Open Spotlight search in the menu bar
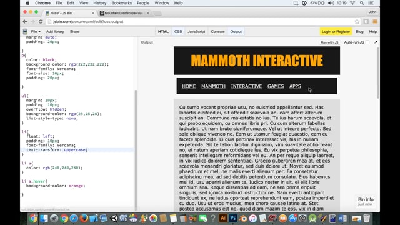400x225 pixels. 362,3
